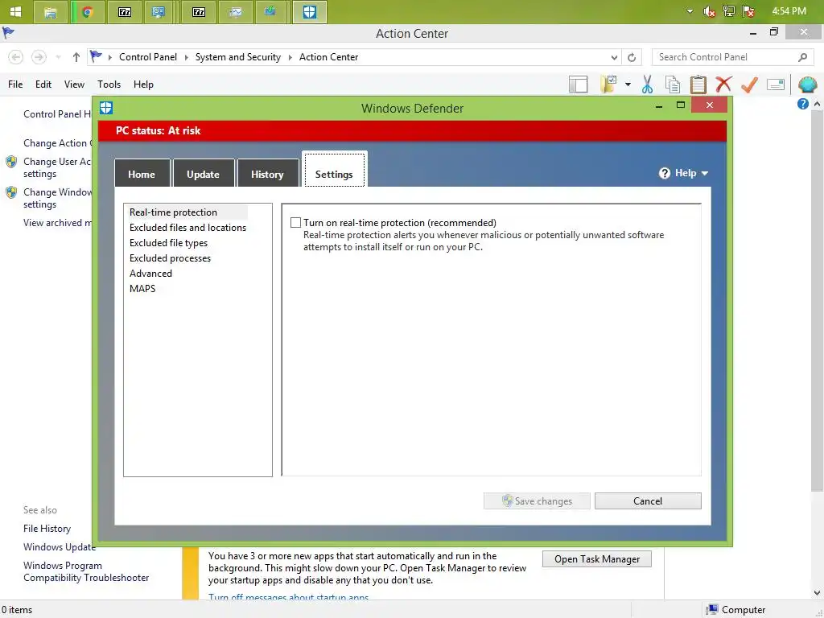Open the blue monitor settings taskbar app
This screenshot has width=824, height=618.
tap(159, 12)
